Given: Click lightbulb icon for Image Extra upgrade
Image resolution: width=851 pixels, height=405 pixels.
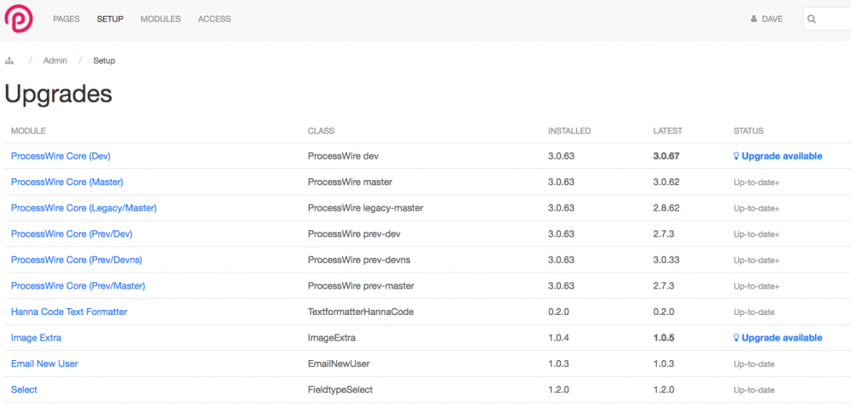Looking at the screenshot, I should tap(737, 338).
